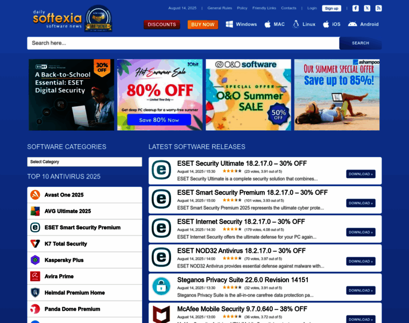Click the Sign up button
409x323 pixels.
(332, 9)
